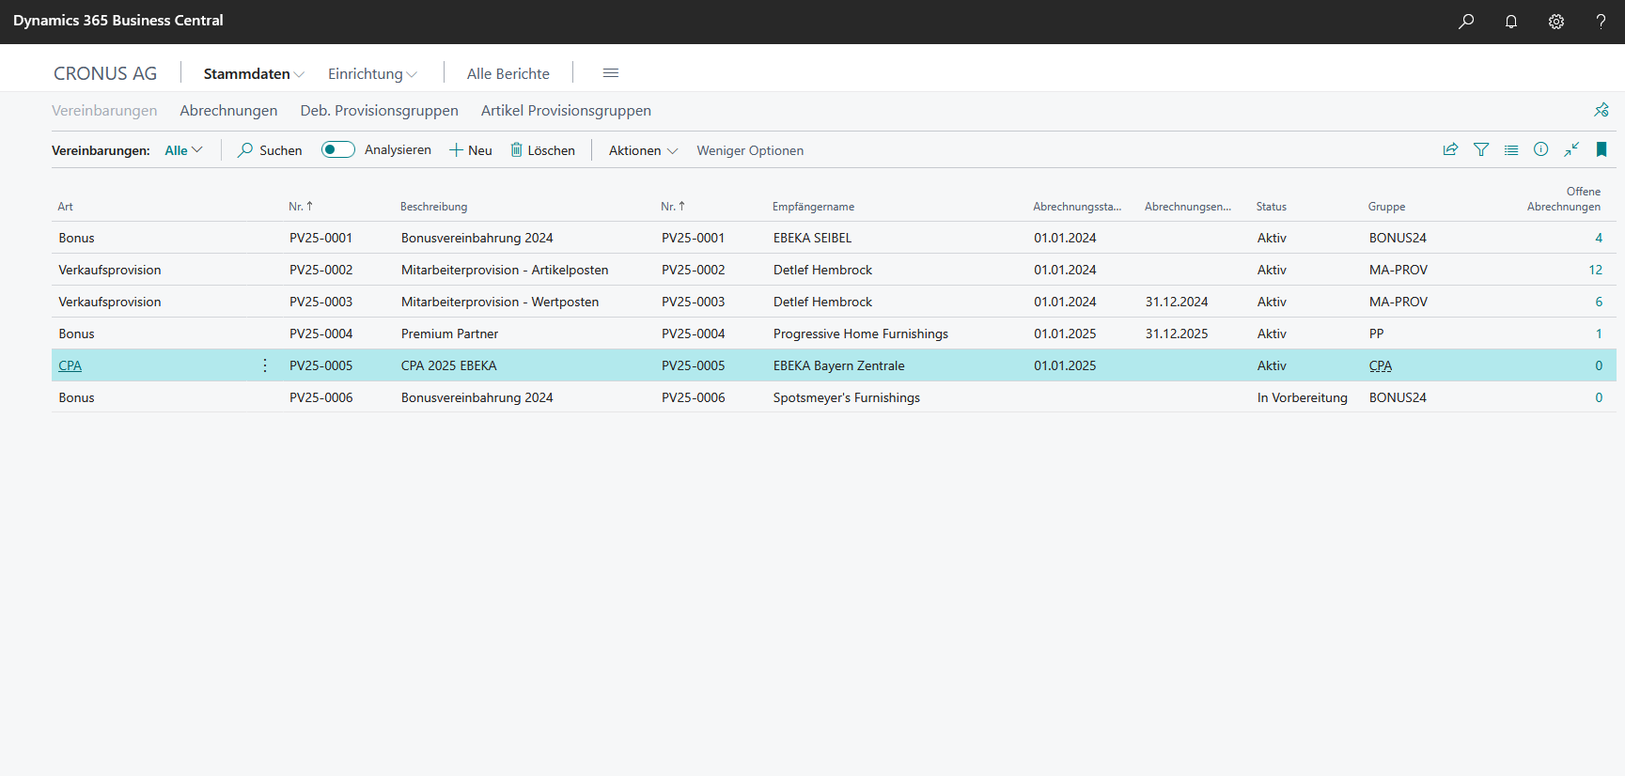Select Progressive Home Furnishings cell
Screen dimensions: 1625x776
click(x=861, y=334)
